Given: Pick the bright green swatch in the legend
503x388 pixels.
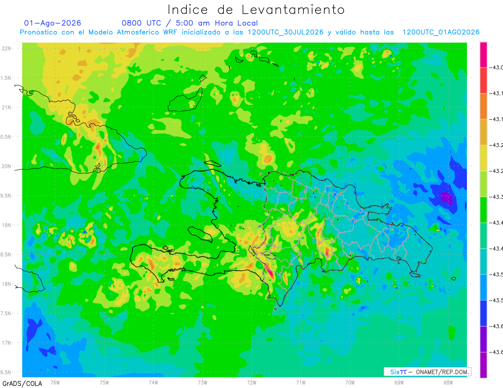Looking at the screenshot, I should pos(483,210).
